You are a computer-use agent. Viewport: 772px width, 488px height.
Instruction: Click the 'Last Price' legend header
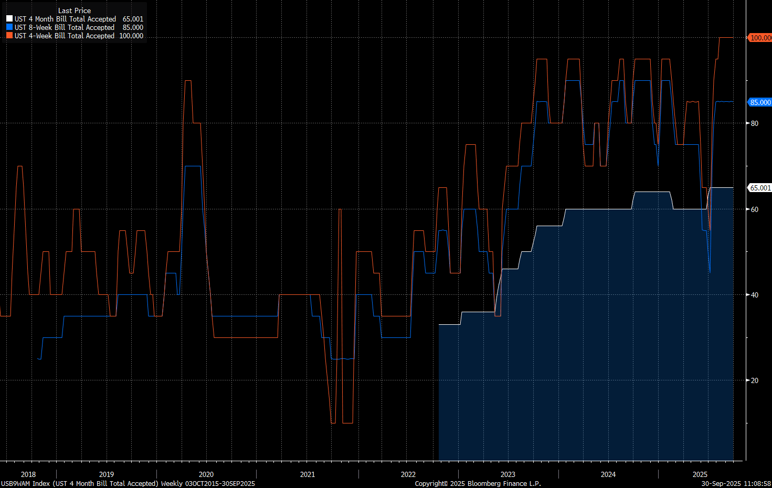click(75, 10)
